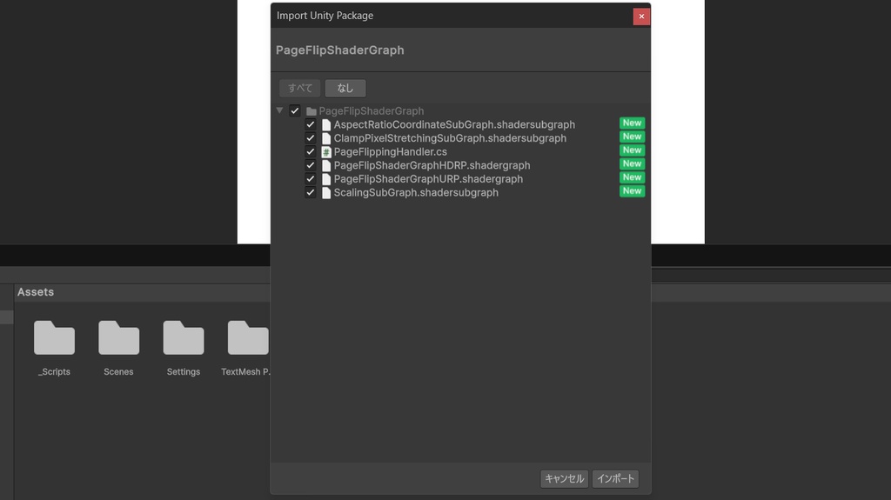Select PageFlippingHandler.cs file name

[391, 151]
